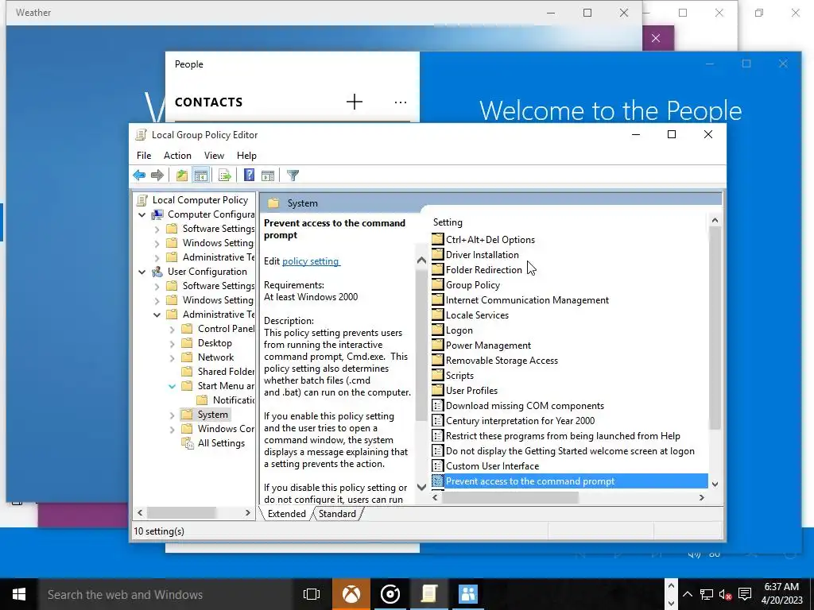The height and width of the screenshot is (610, 814).
Task: Open the ellipsis menu in People window
Action: (x=401, y=102)
